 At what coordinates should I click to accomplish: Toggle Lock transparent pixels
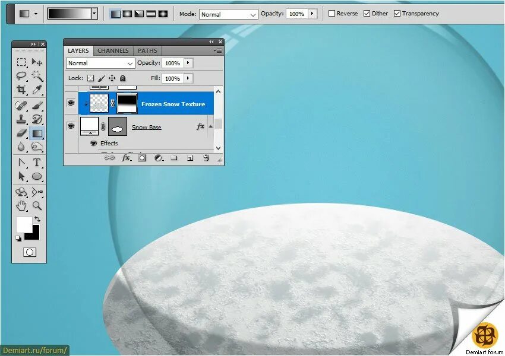tap(91, 78)
